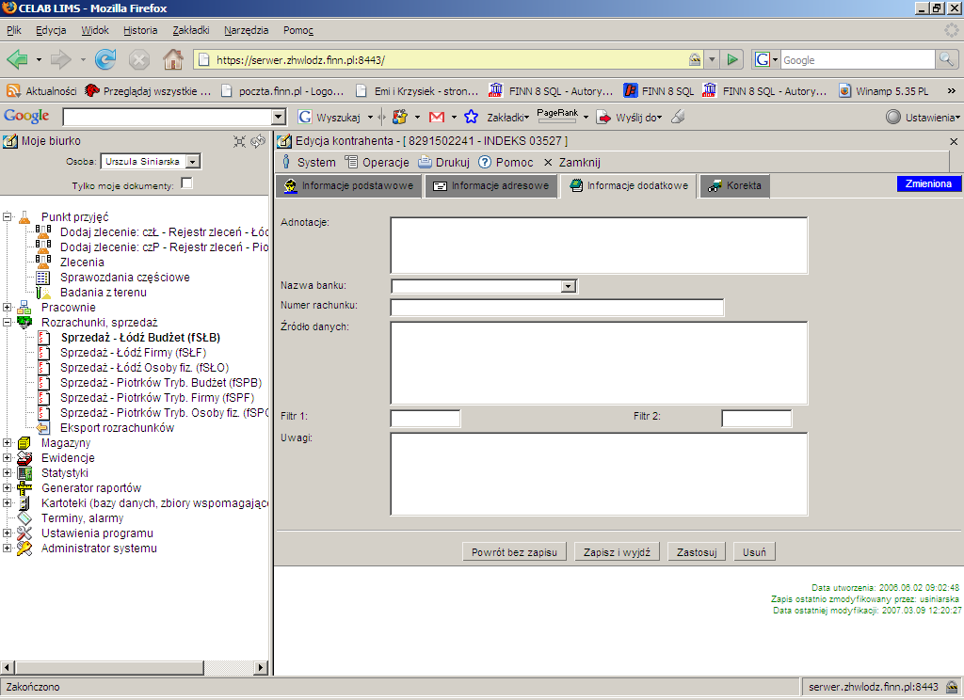Click the Drukuj printer toolbar item
Image resolution: width=964 pixels, height=700 pixels.
point(444,162)
